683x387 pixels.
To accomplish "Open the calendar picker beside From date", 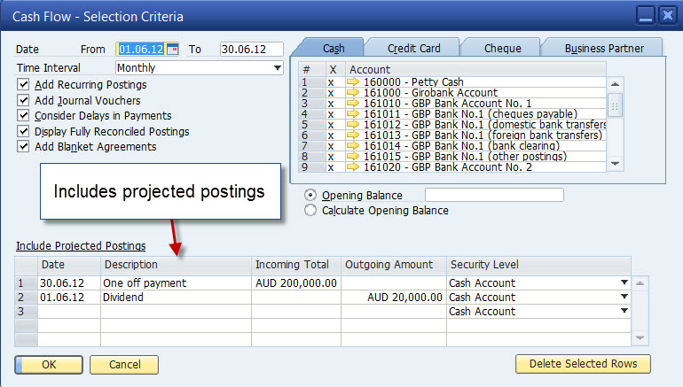I will 173,50.
